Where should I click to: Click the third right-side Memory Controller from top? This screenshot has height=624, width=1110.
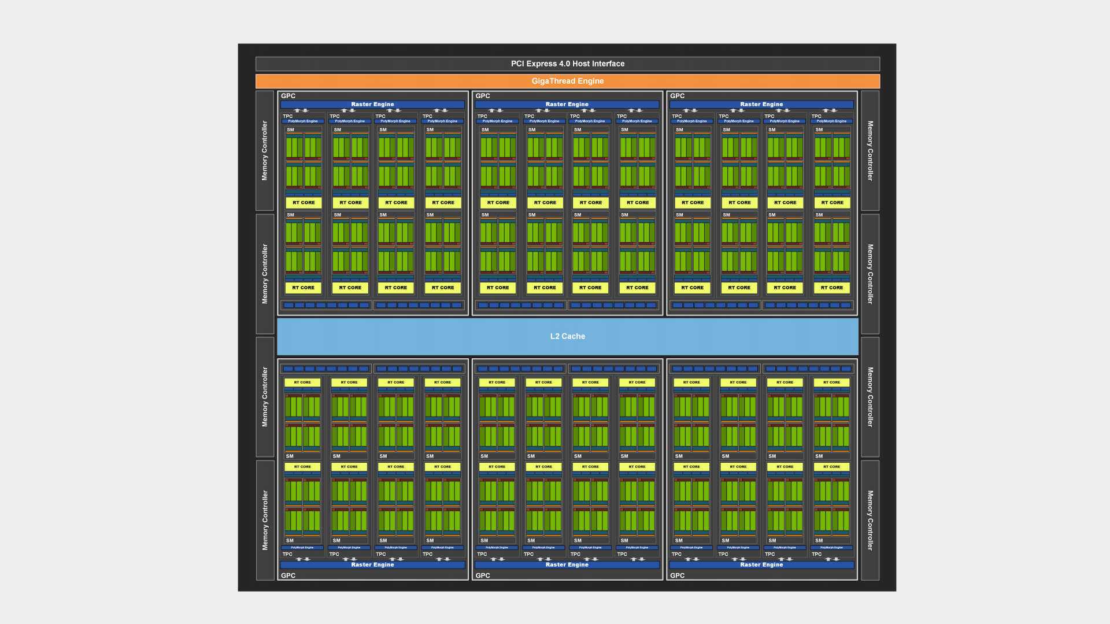tap(870, 397)
